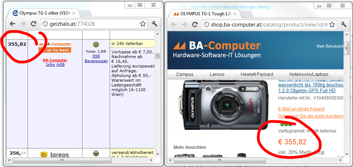
Task: Click third thumbnail under Mehr Ansichten
Action: 241,156
